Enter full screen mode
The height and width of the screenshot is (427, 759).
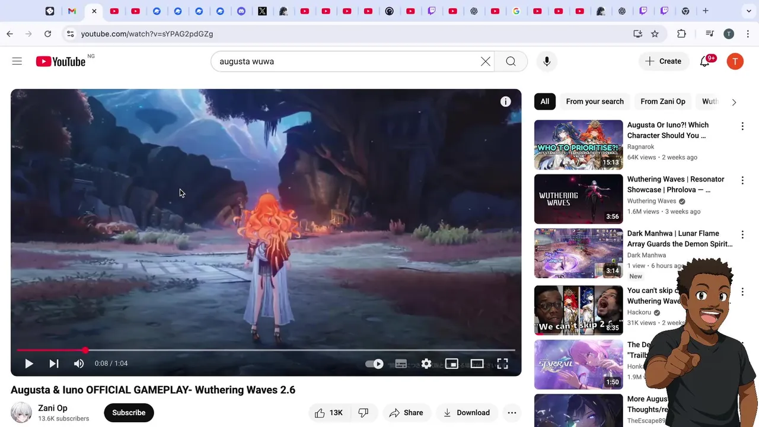502,364
